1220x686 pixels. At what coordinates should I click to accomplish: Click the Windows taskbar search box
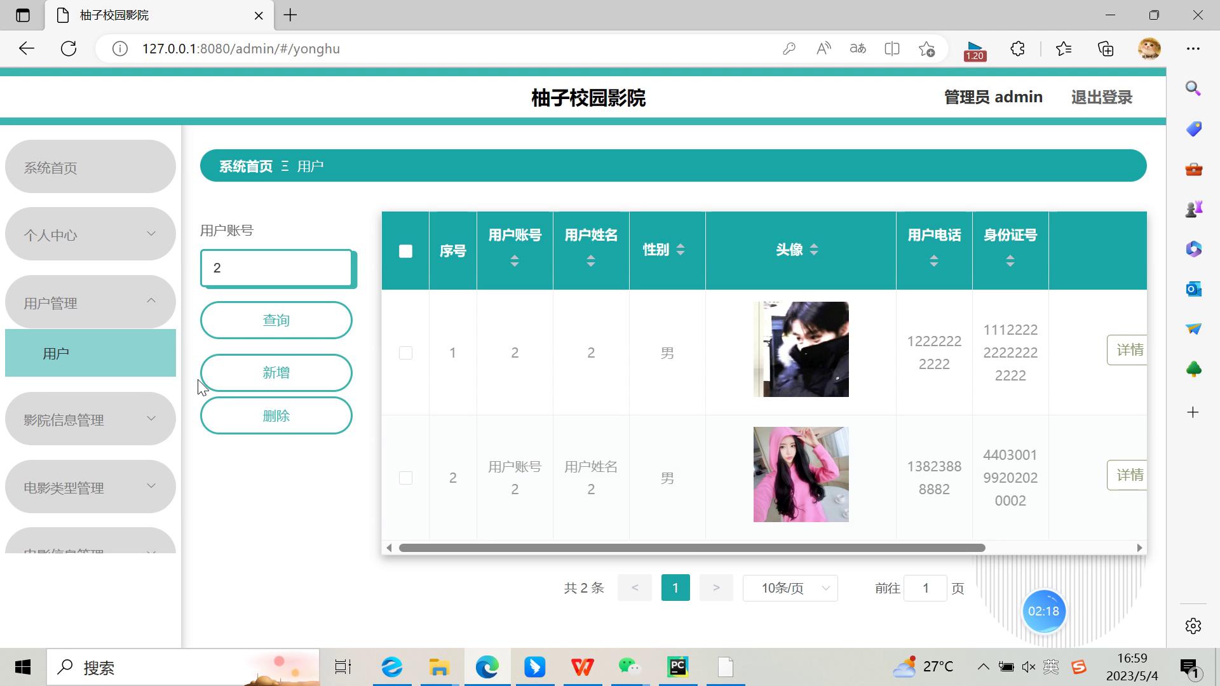[x=183, y=667]
